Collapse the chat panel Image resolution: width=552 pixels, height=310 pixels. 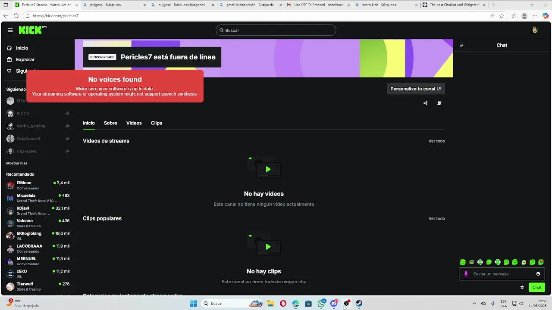(x=462, y=45)
